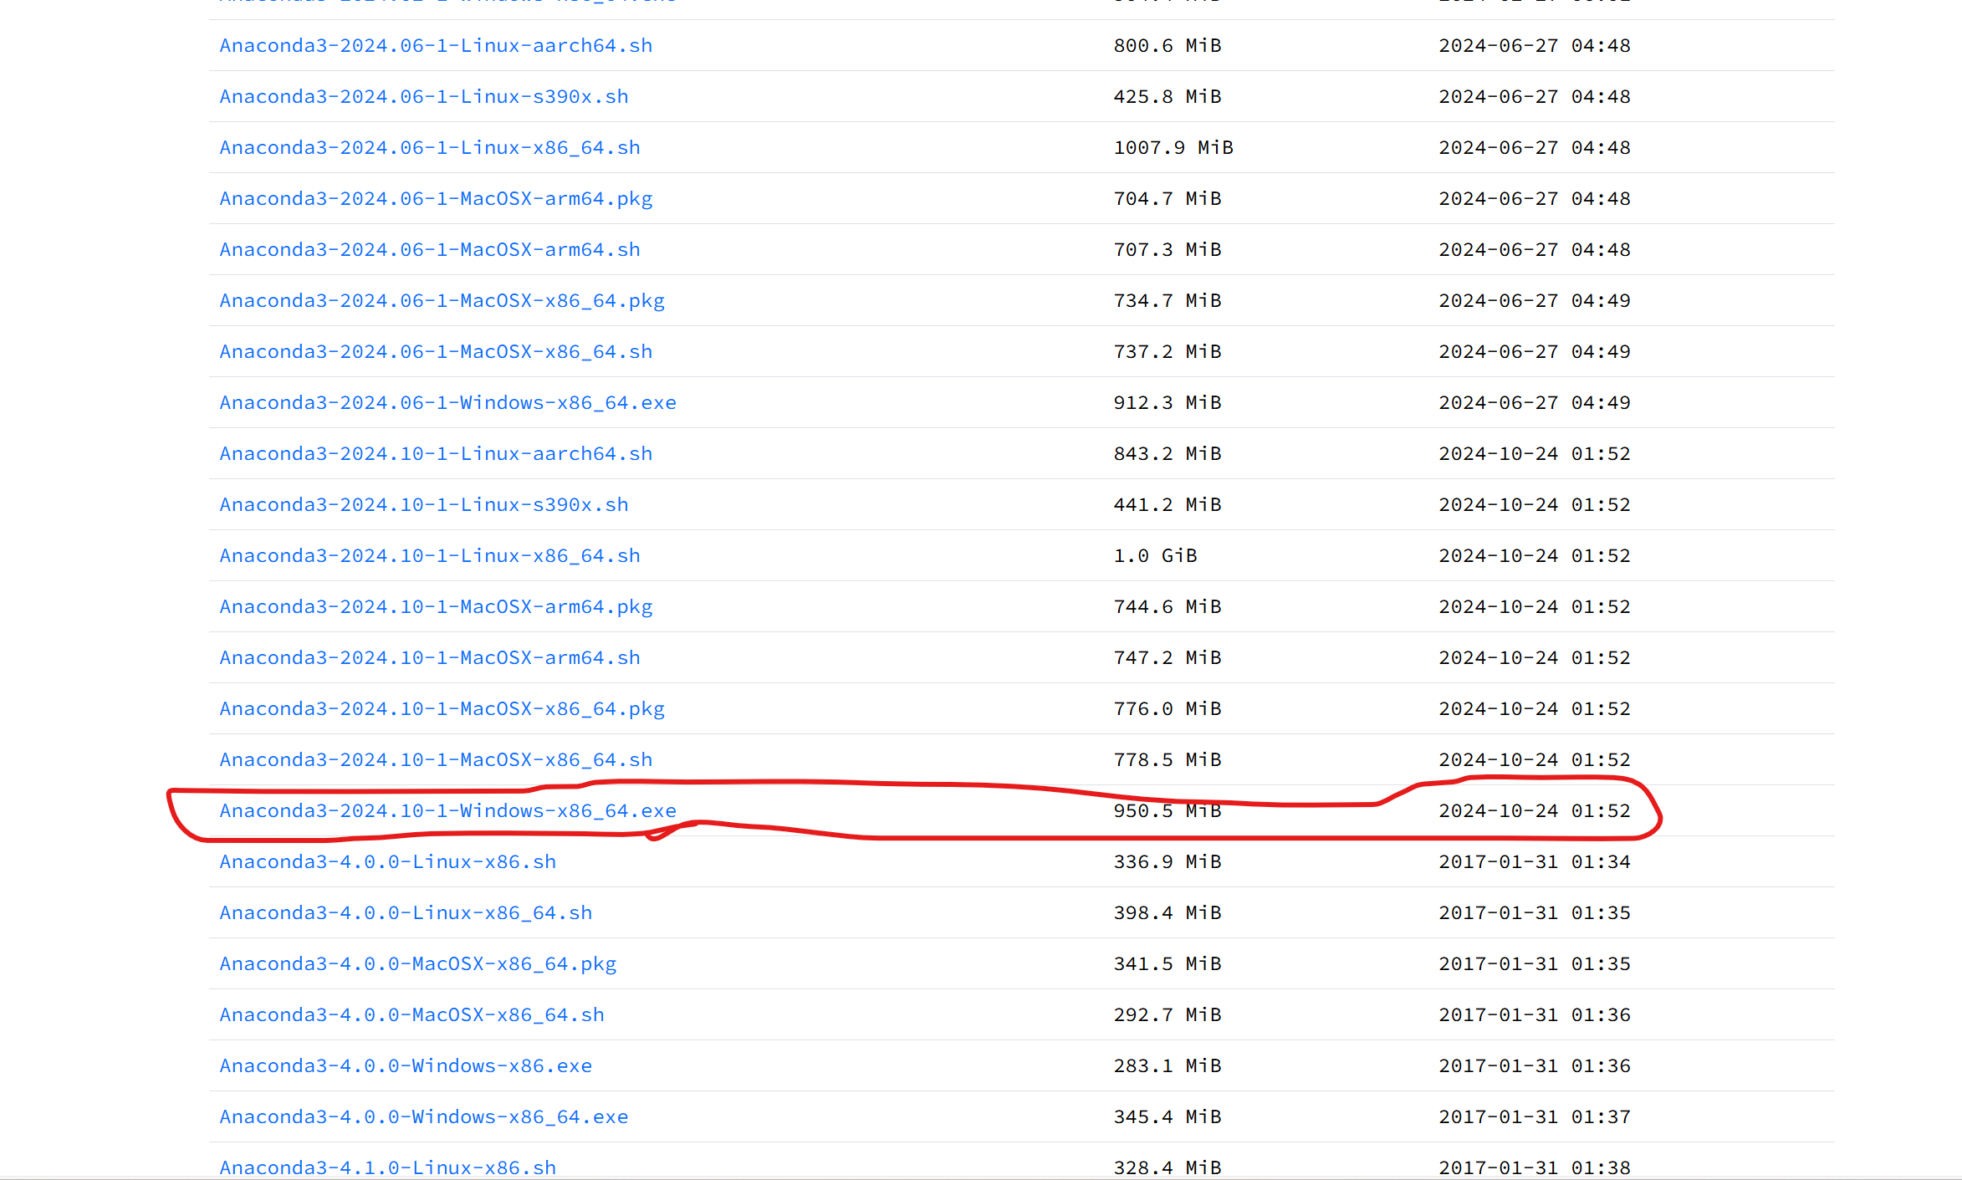Click Anaconda3-2024.10-1-Linux-s390x.sh link
The height and width of the screenshot is (1180, 1962).
[x=423, y=504]
